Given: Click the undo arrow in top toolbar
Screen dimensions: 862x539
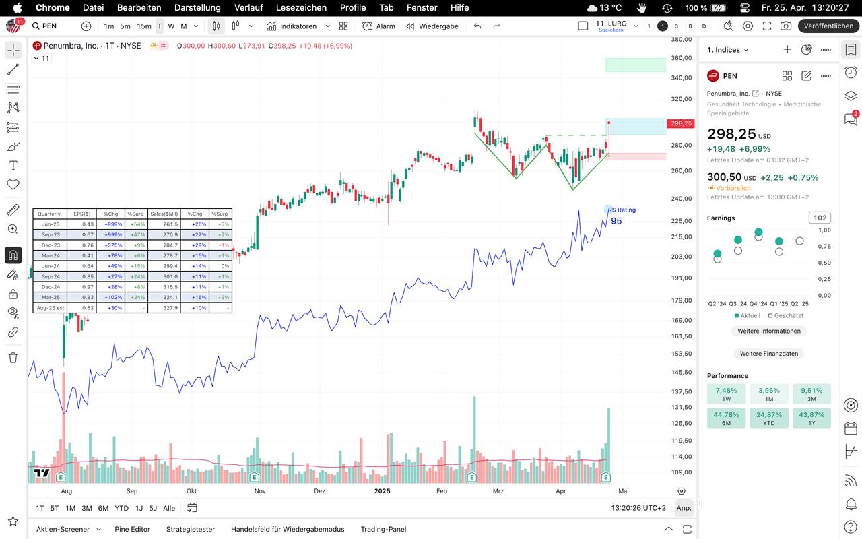Looking at the screenshot, I should [477, 26].
